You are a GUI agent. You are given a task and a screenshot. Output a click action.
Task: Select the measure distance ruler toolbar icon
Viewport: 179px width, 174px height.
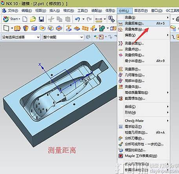tap(99, 19)
